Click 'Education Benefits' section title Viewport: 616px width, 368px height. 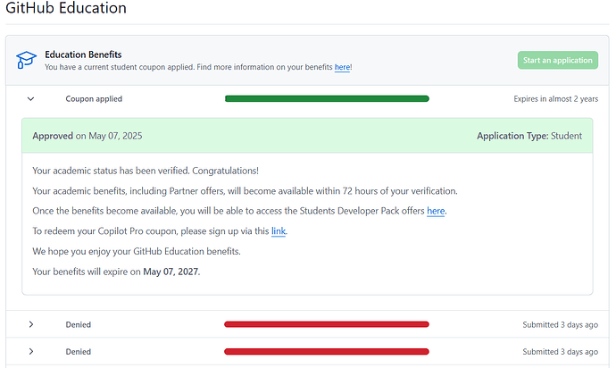pyautogui.click(x=83, y=54)
